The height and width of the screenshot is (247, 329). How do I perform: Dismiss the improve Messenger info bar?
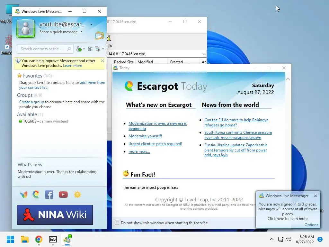tap(102, 61)
